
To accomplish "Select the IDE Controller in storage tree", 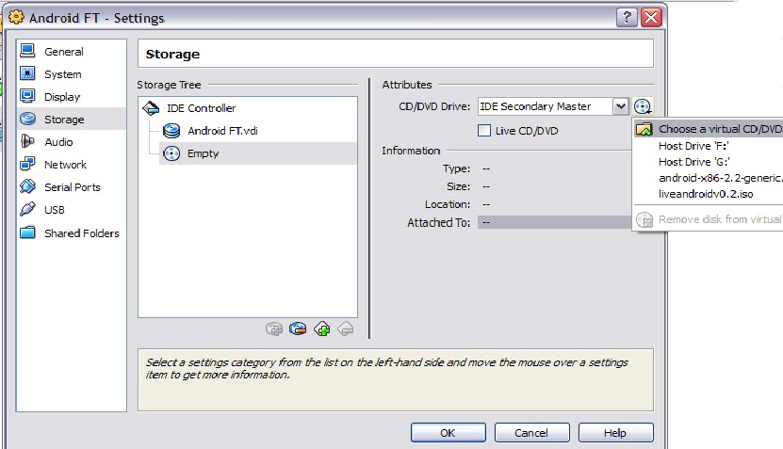I will pos(201,108).
